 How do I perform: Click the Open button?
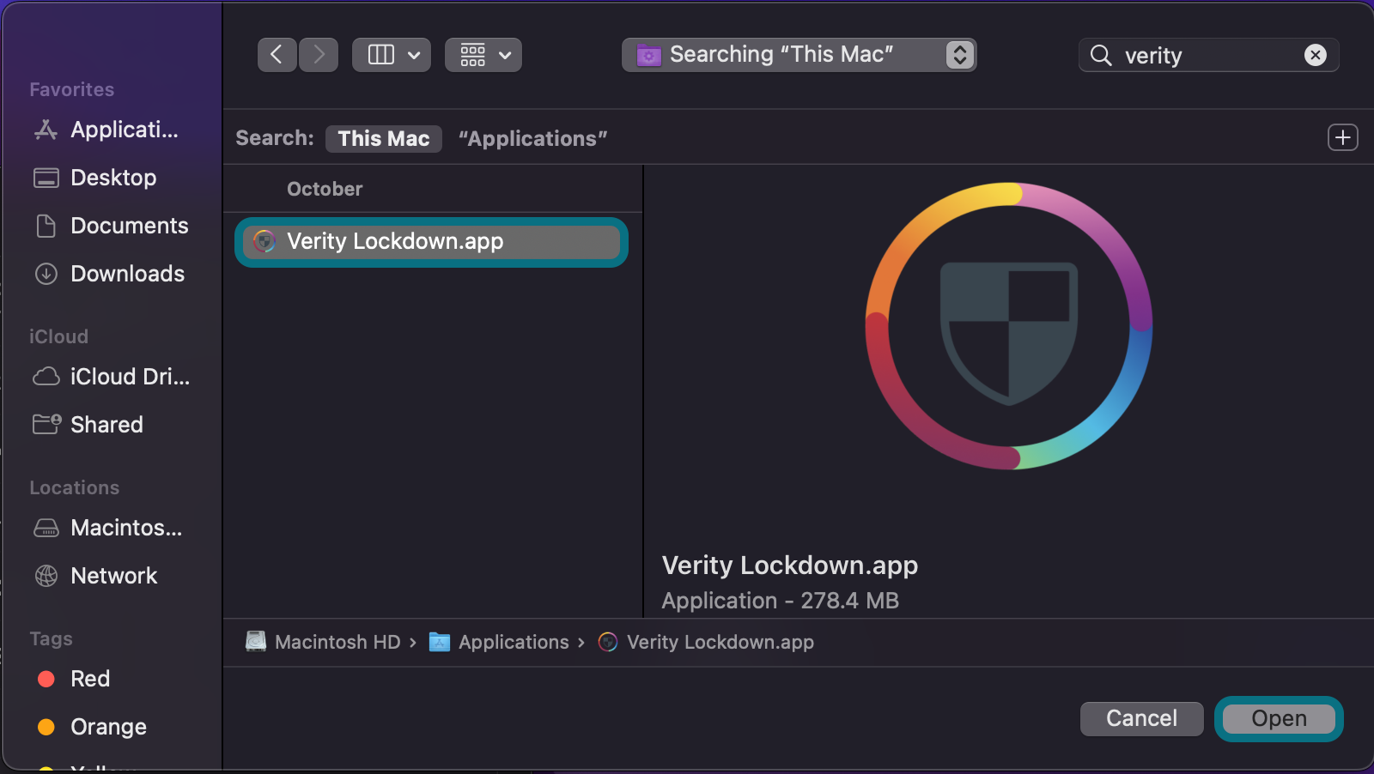click(x=1279, y=718)
